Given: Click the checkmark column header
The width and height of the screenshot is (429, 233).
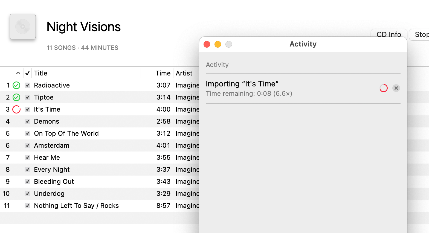Looking at the screenshot, I should pos(27,73).
